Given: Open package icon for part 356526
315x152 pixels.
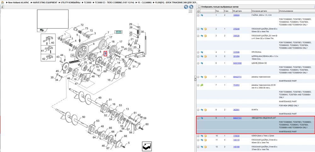Looking at the screenshot, I should [205, 36].
